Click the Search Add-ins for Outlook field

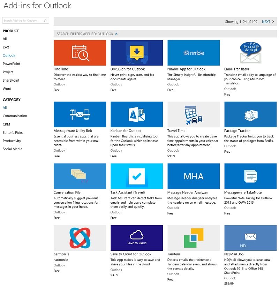click(x=25, y=21)
